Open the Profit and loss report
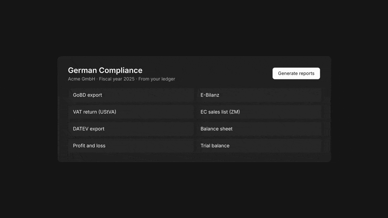Viewport: 388px width, 218px height. tap(131, 146)
